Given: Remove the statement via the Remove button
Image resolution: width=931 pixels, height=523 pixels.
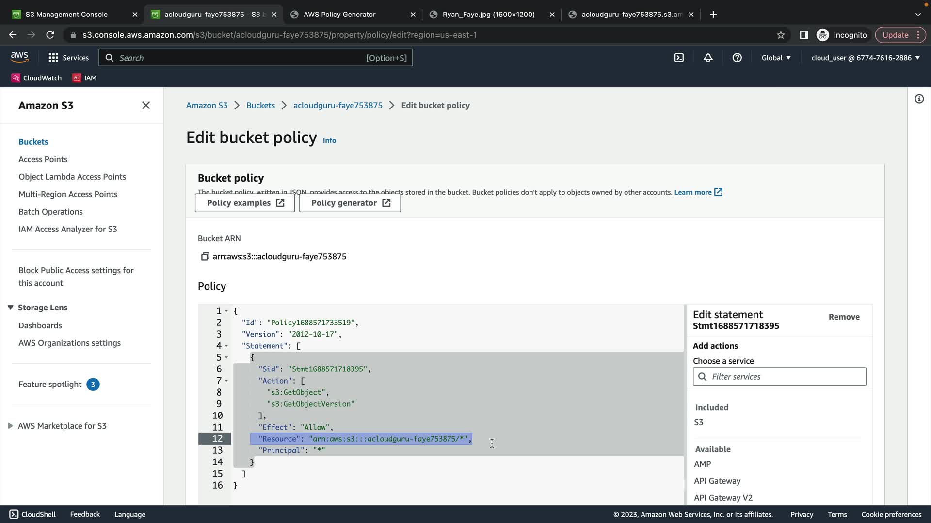Looking at the screenshot, I should 844,317.
